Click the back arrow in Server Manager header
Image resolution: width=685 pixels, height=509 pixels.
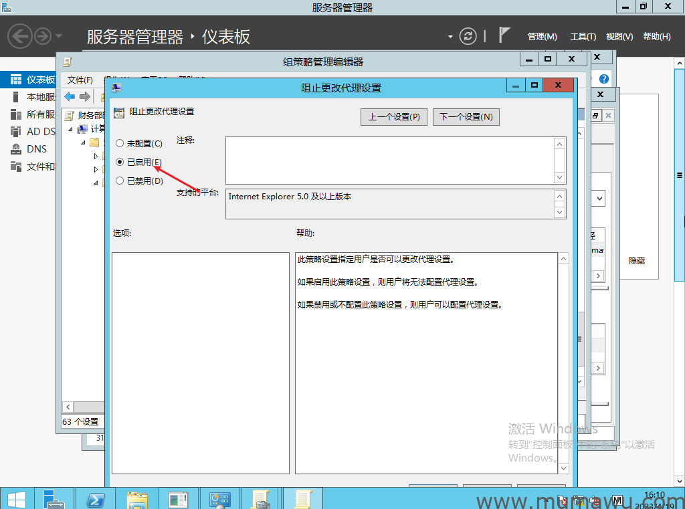click(x=19, y=36)
